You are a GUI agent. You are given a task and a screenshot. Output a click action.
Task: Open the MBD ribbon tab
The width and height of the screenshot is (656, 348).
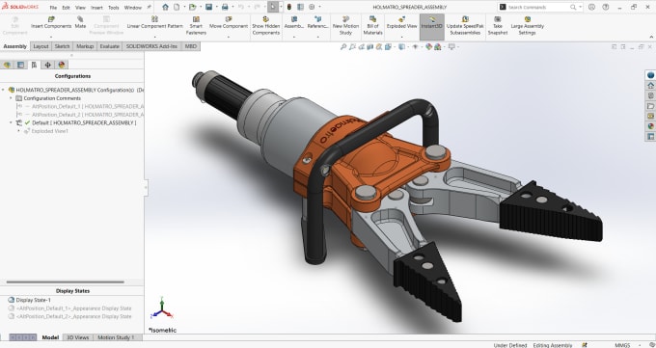(190, 46)
